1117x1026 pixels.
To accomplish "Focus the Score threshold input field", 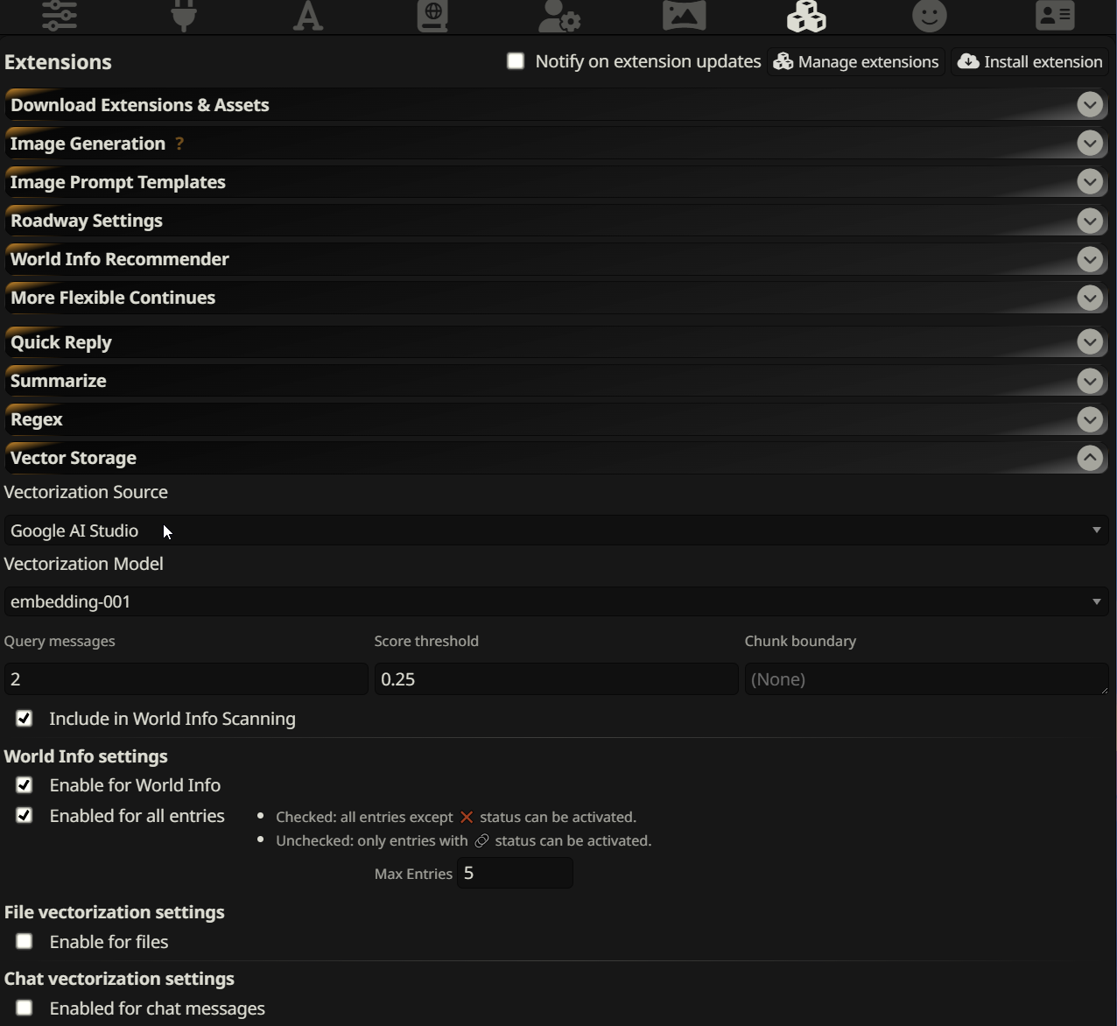I will 557,679.
